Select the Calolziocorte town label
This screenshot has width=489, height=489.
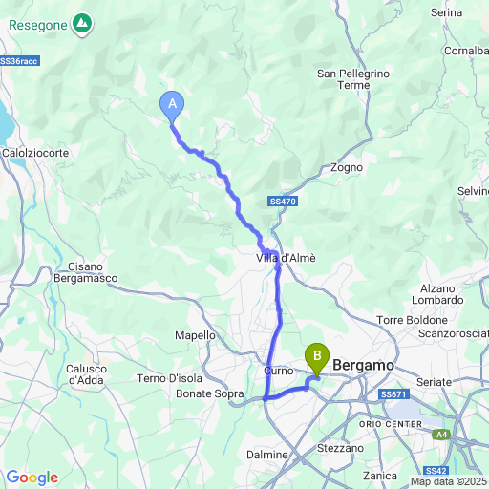(35, 153)
